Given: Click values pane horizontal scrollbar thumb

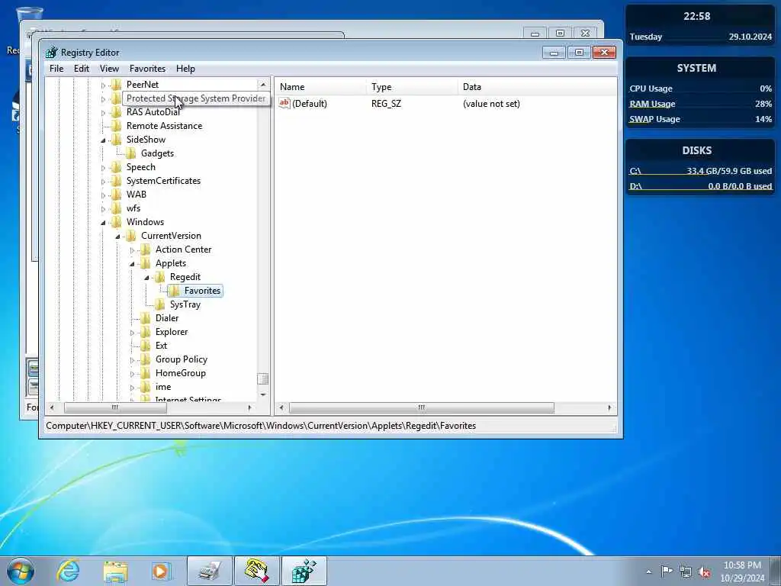Looking at the screenshot, I should pos(421,407).
